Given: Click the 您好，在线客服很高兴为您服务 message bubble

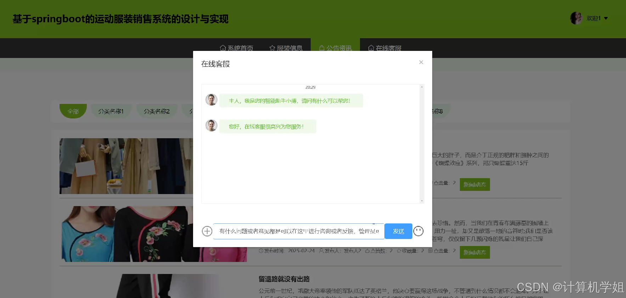Looking at the screenshot, I should tap(267, 127).
